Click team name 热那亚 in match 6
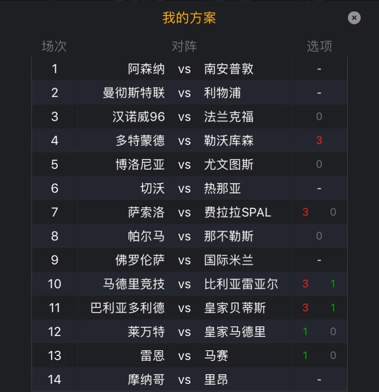Viewport: 379px width, 392px height. click(222, 188)
